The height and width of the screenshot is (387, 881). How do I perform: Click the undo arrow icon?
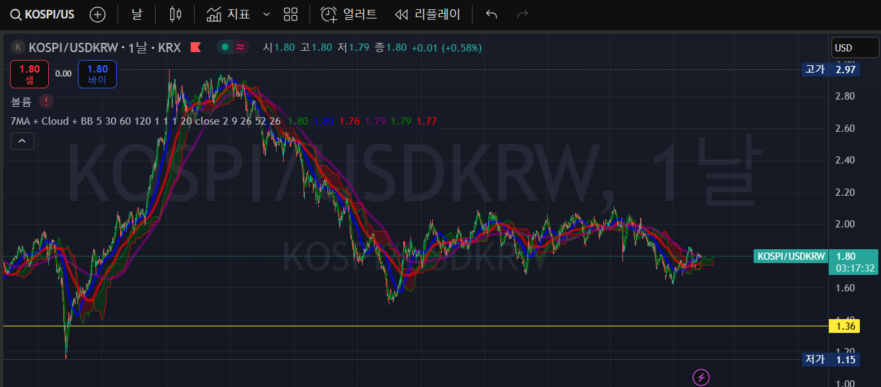[x=491, y=15]
